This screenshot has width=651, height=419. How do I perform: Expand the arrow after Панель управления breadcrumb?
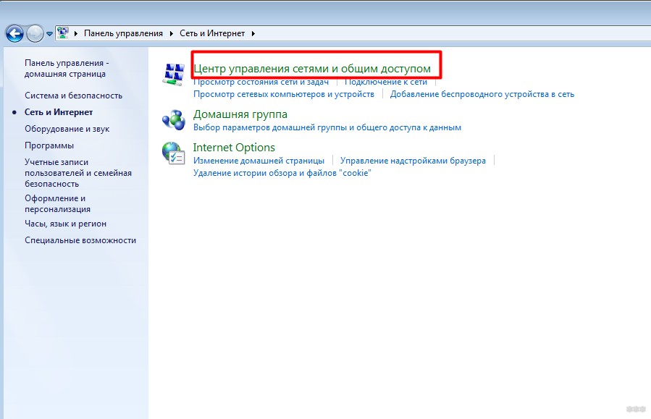point(172,33)
